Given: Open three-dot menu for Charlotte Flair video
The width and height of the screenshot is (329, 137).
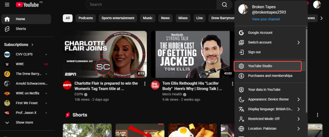Looking at the screenshot, I should tap(145, 84).
